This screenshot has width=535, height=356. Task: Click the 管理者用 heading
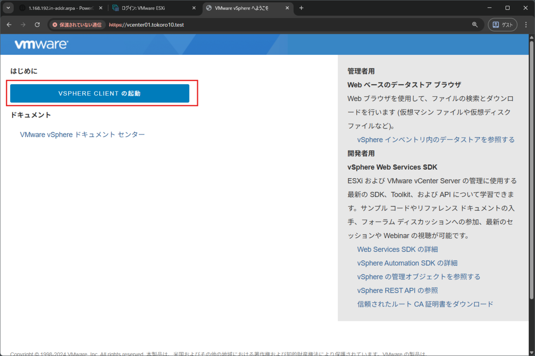tap(361, 71)
